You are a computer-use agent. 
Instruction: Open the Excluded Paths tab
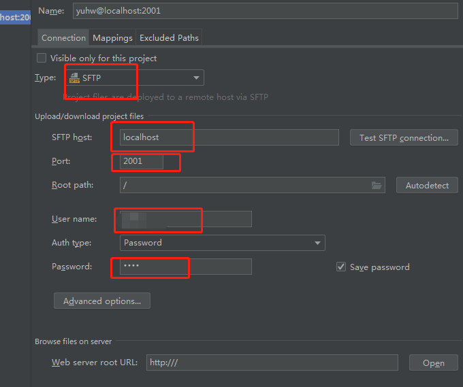click(x=169, y=38)
